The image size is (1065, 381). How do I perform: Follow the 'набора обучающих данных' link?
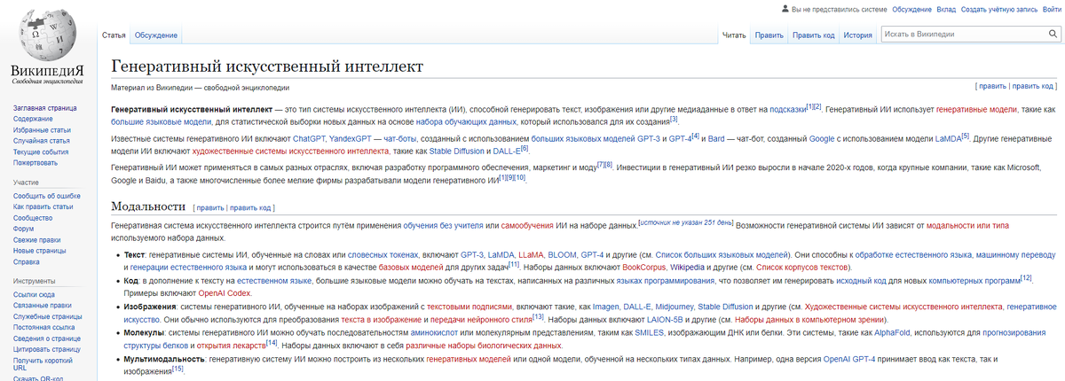[x=465, y=121]
